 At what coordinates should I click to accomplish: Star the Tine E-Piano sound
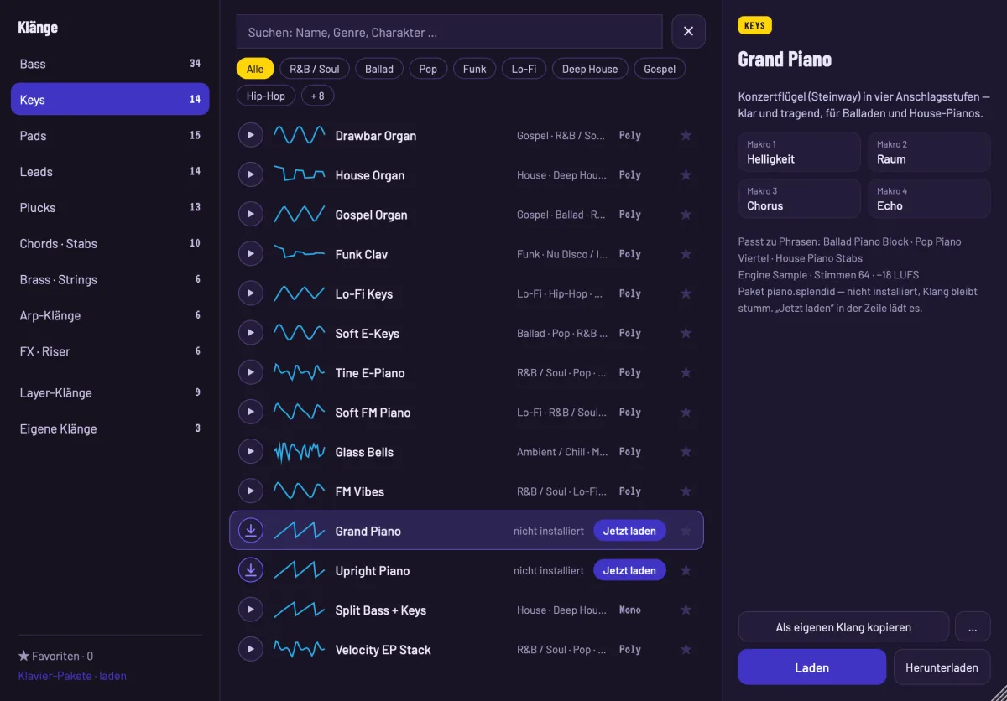click(686, 372)
